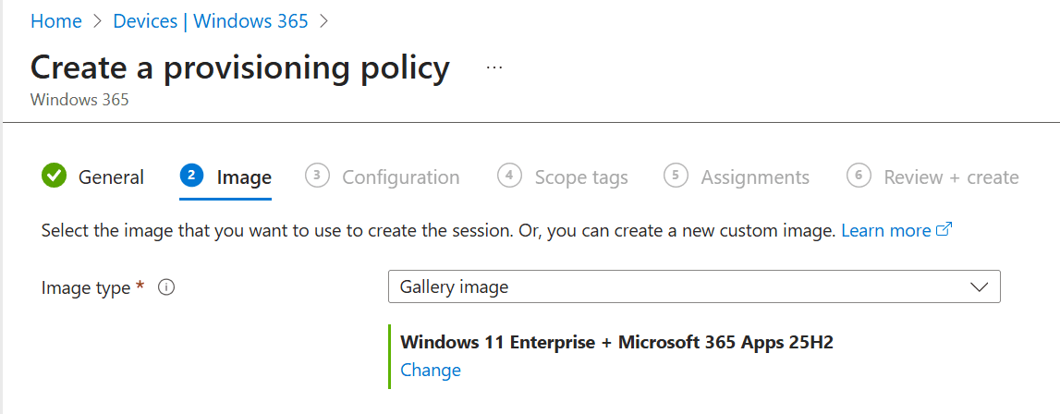Select the Image tab label
This screenshot has height=414, width=1060.
tap(244, 177)
